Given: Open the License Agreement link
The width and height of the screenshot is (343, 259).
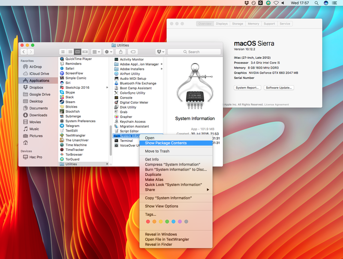Looking at the screenshot, I should click(x=277, y=105).
